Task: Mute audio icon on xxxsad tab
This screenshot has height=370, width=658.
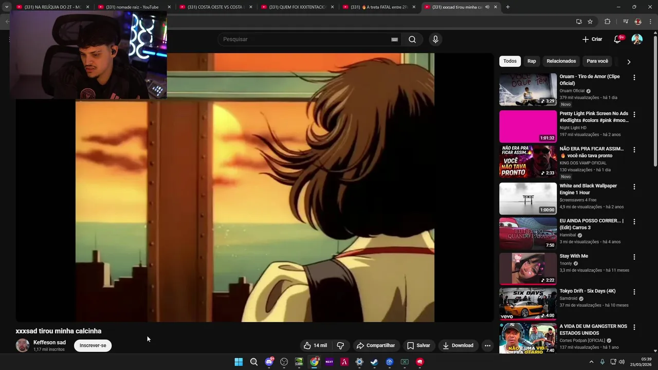Action: point(487,7)
